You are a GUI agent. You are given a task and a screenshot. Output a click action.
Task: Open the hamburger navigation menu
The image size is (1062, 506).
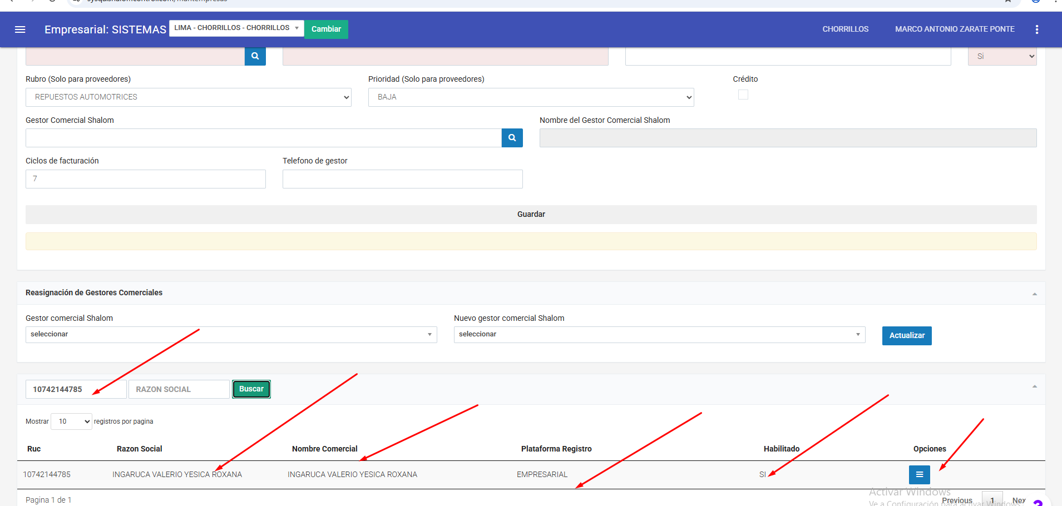tap(20, 29)
